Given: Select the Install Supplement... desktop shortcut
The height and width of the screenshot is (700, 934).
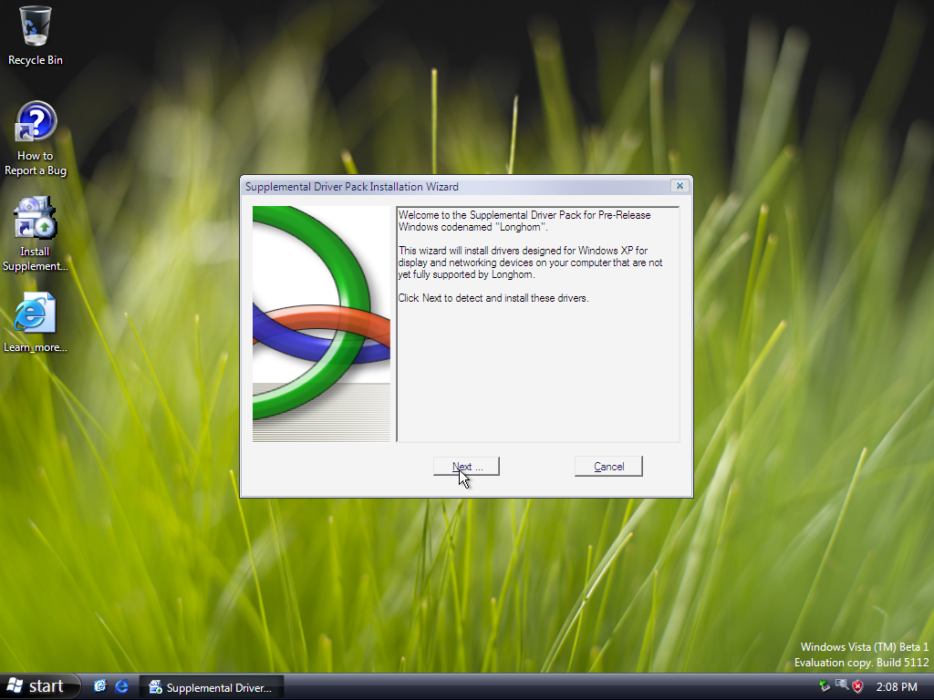Looking at the screenshot, I should coord(36,234).
